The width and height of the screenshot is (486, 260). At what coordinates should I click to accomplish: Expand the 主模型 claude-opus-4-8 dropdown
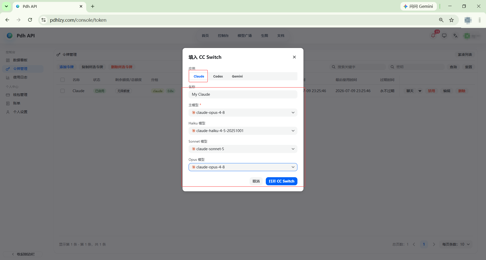(x=243, y=113)
